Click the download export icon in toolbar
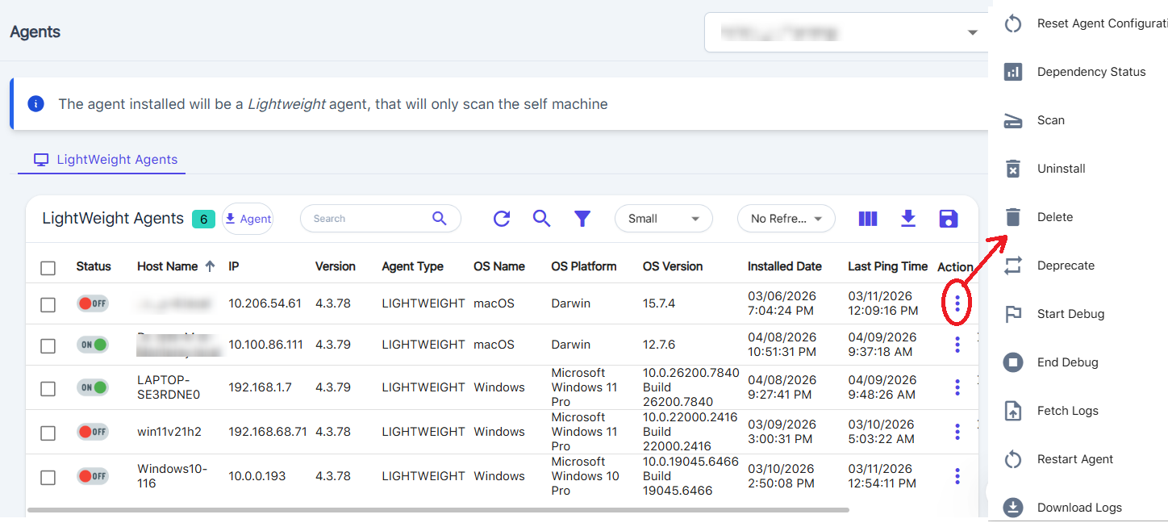This screenshot has height=527, width=1168. coord(908,219)
